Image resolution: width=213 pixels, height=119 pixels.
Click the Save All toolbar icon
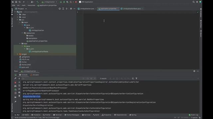[16, 2]
